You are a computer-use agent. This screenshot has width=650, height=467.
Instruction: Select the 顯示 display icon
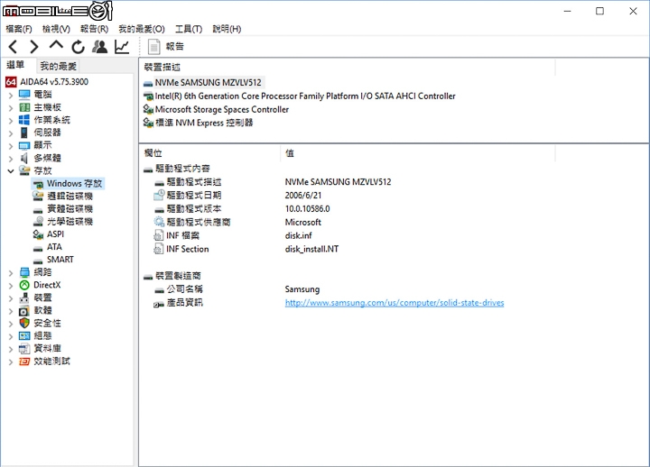click(24, 146)
